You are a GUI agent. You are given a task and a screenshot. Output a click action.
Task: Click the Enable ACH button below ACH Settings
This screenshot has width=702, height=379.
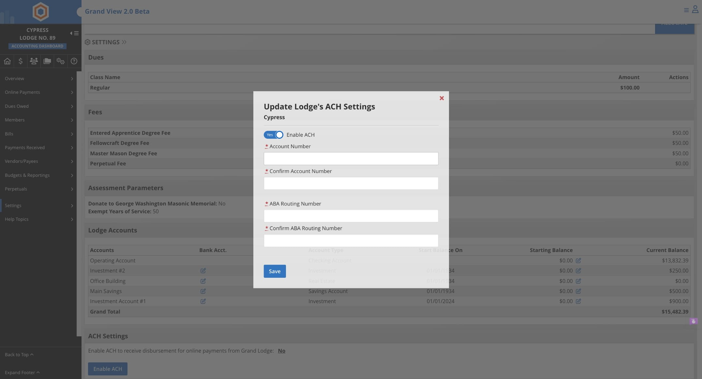coord(108,369)
